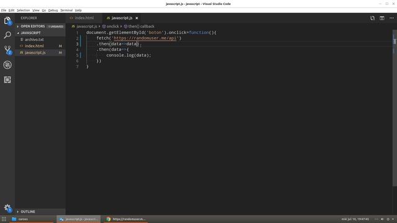This screenshot has width=397, height=223.
Task: Open the Help menu
Action: point(78,11)
